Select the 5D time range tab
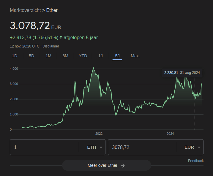213x176 pixels. pos(31,56)
